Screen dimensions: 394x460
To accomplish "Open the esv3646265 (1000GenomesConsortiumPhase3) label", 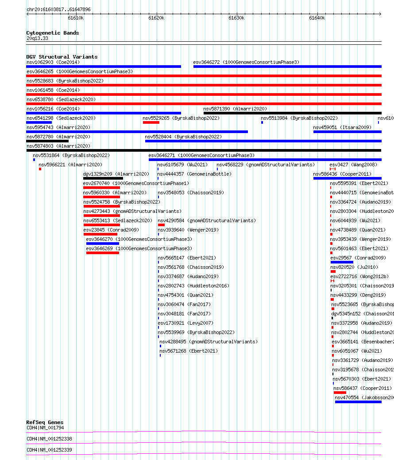I will [x=80, y=71].
